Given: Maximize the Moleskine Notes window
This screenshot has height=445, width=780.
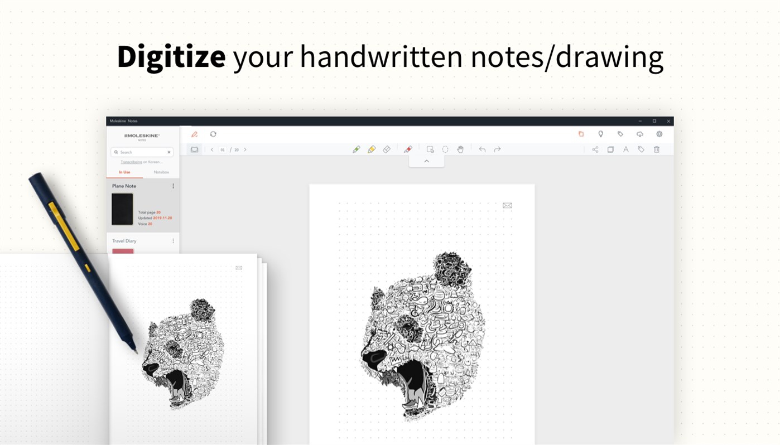Looking at the screenshot, I should pos(654,121).
